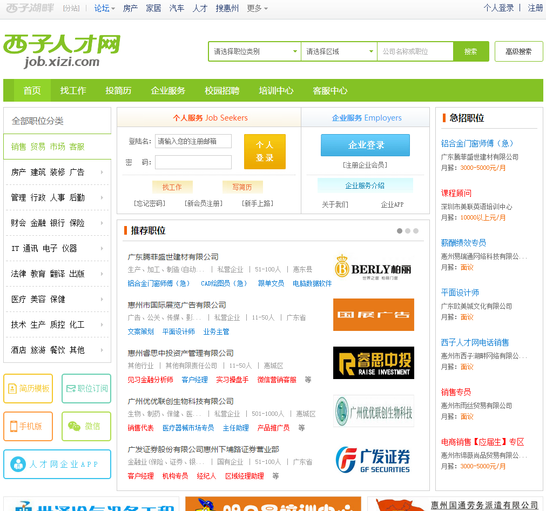Viewport: 546px width, 511px height.
Task: Open the 睿思中投 Raise Investment logo
Action: (x=374, y=362)
